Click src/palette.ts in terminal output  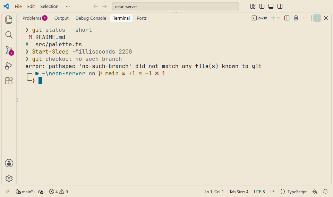[x=58, y=45]
